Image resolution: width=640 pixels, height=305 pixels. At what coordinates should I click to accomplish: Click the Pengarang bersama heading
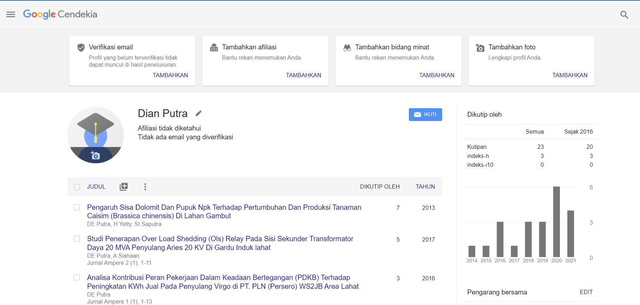[x=497, y=292]
